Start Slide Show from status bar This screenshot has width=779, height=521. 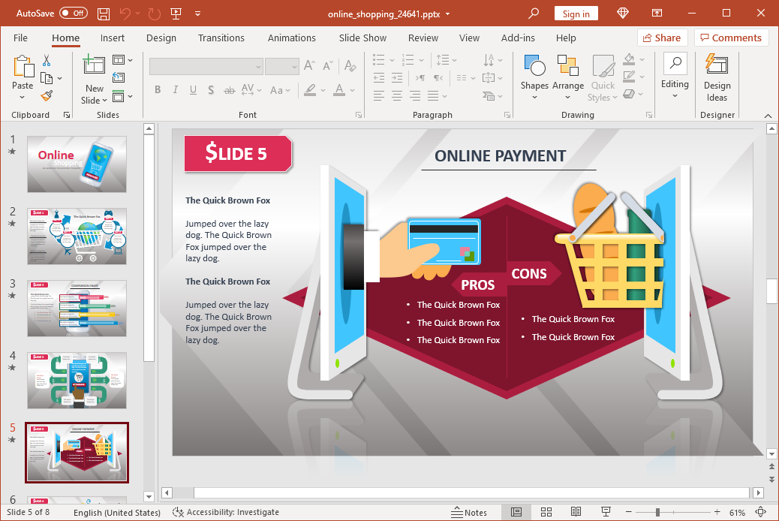pos(606,512)
